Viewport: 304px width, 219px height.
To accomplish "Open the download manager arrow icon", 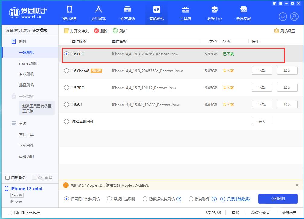I will point(283,17).
